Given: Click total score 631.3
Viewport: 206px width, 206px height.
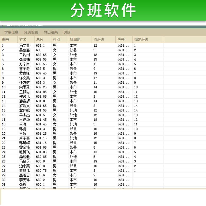Looking at the screenshot, I should (40, 129).
